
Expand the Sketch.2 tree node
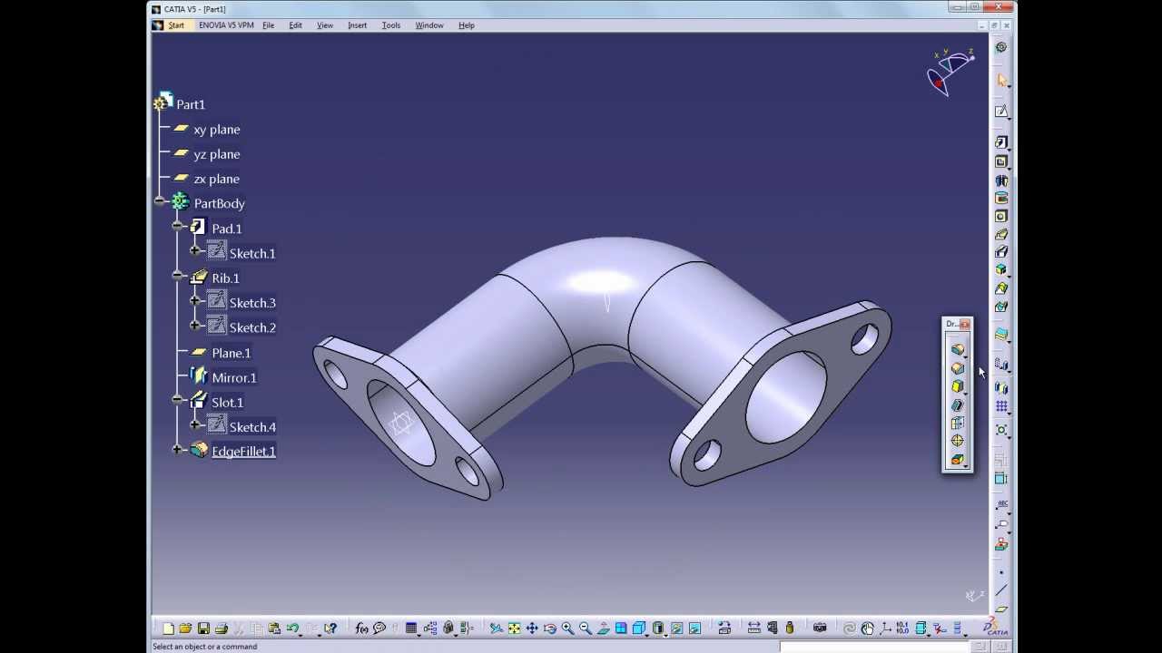click(194, 325)
